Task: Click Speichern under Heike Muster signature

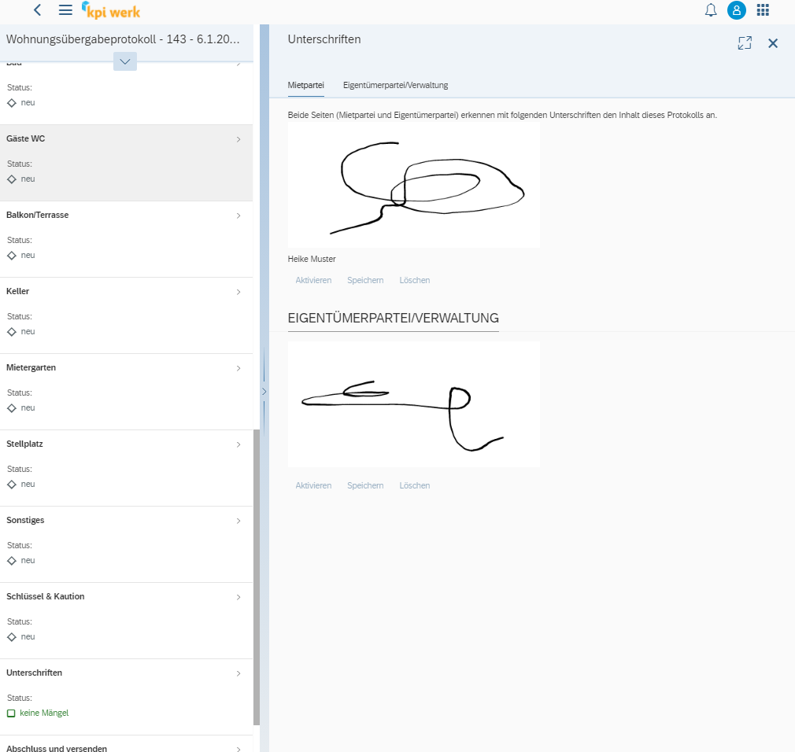Action: pos(365,280)
